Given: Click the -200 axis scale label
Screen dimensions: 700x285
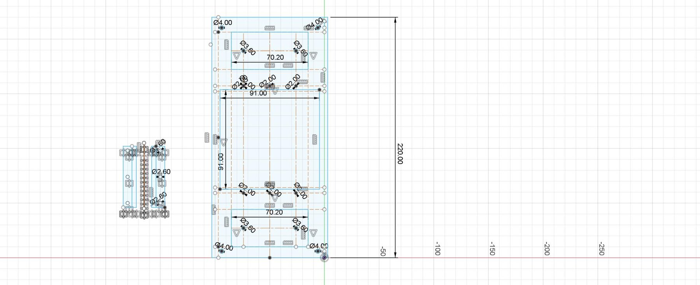Looking at the screenshot, I should (x=546, y=249).
